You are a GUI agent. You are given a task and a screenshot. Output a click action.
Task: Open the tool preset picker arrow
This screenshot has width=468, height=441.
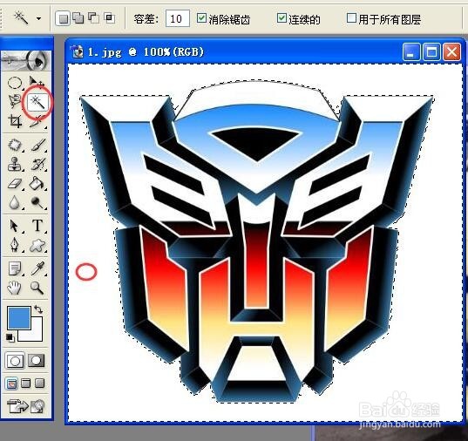(x=39, y=18)
